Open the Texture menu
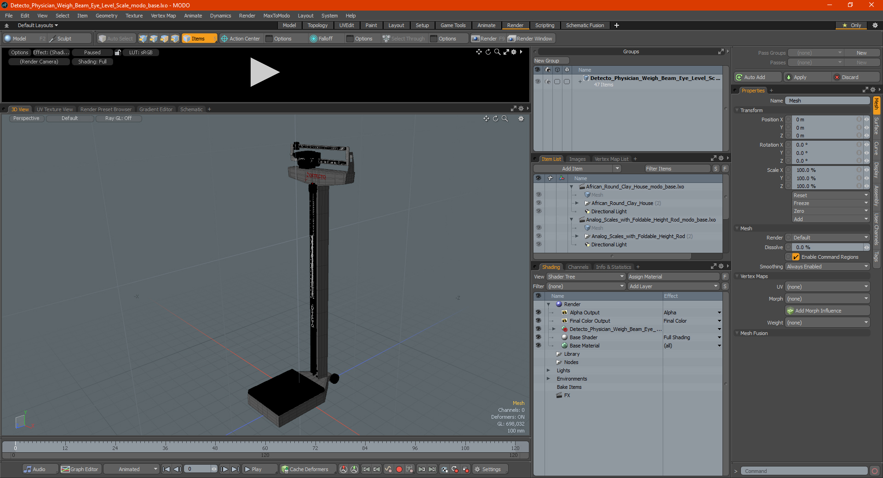Viewport: 883px width, 478px height. pos(134,16)
